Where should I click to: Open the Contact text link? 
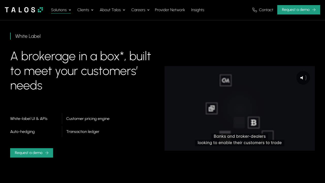[266, 10]
